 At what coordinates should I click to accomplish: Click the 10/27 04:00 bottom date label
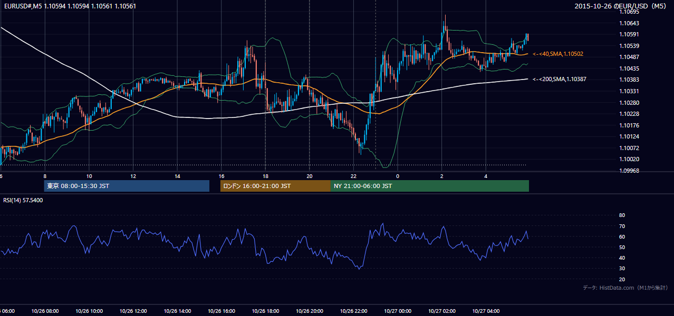point(486,311)
